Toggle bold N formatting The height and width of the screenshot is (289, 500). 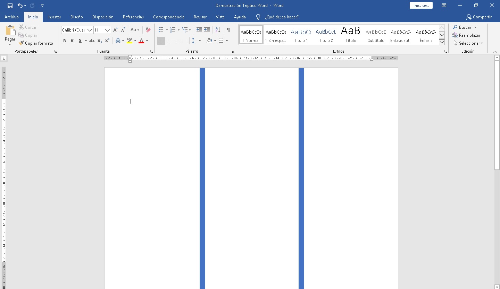(x=65, y=41)
